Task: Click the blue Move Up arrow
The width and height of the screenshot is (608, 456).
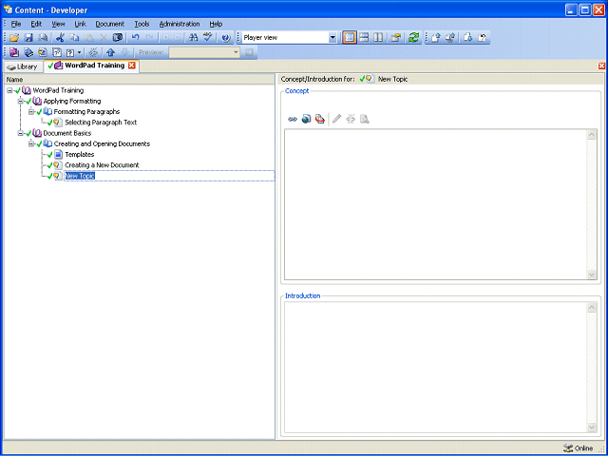Action: click(110, 52)
